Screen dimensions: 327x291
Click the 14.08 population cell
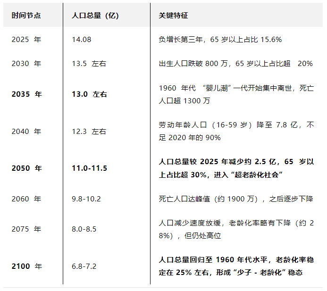point(82,40)
